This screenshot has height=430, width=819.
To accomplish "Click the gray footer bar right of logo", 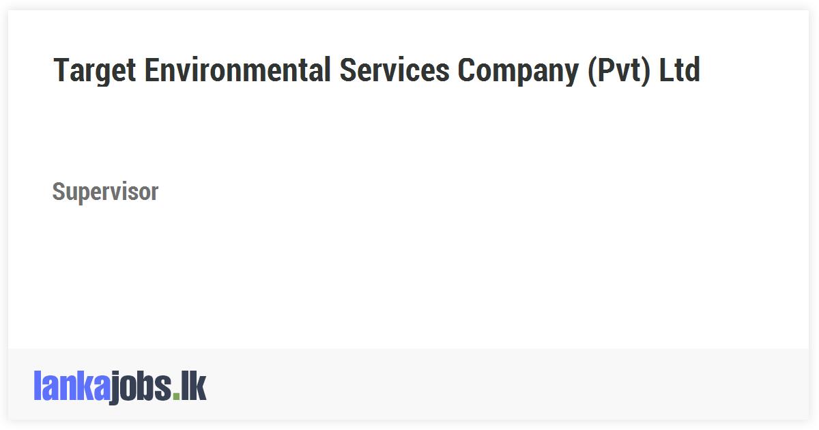I will (x=505, y=385).
